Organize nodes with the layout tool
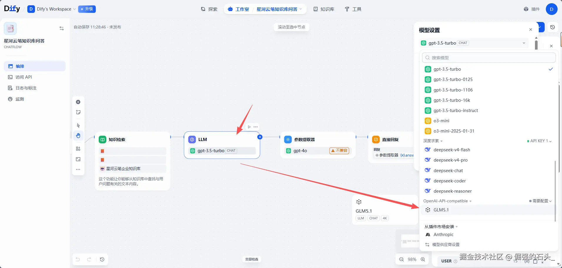Image resolution: width=562 pixels, height=268 pixels. (x=78, y=149)
